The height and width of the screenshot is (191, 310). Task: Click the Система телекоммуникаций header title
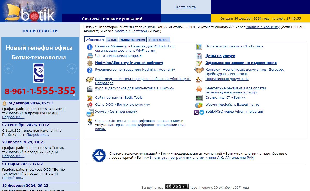coord(112,19)
